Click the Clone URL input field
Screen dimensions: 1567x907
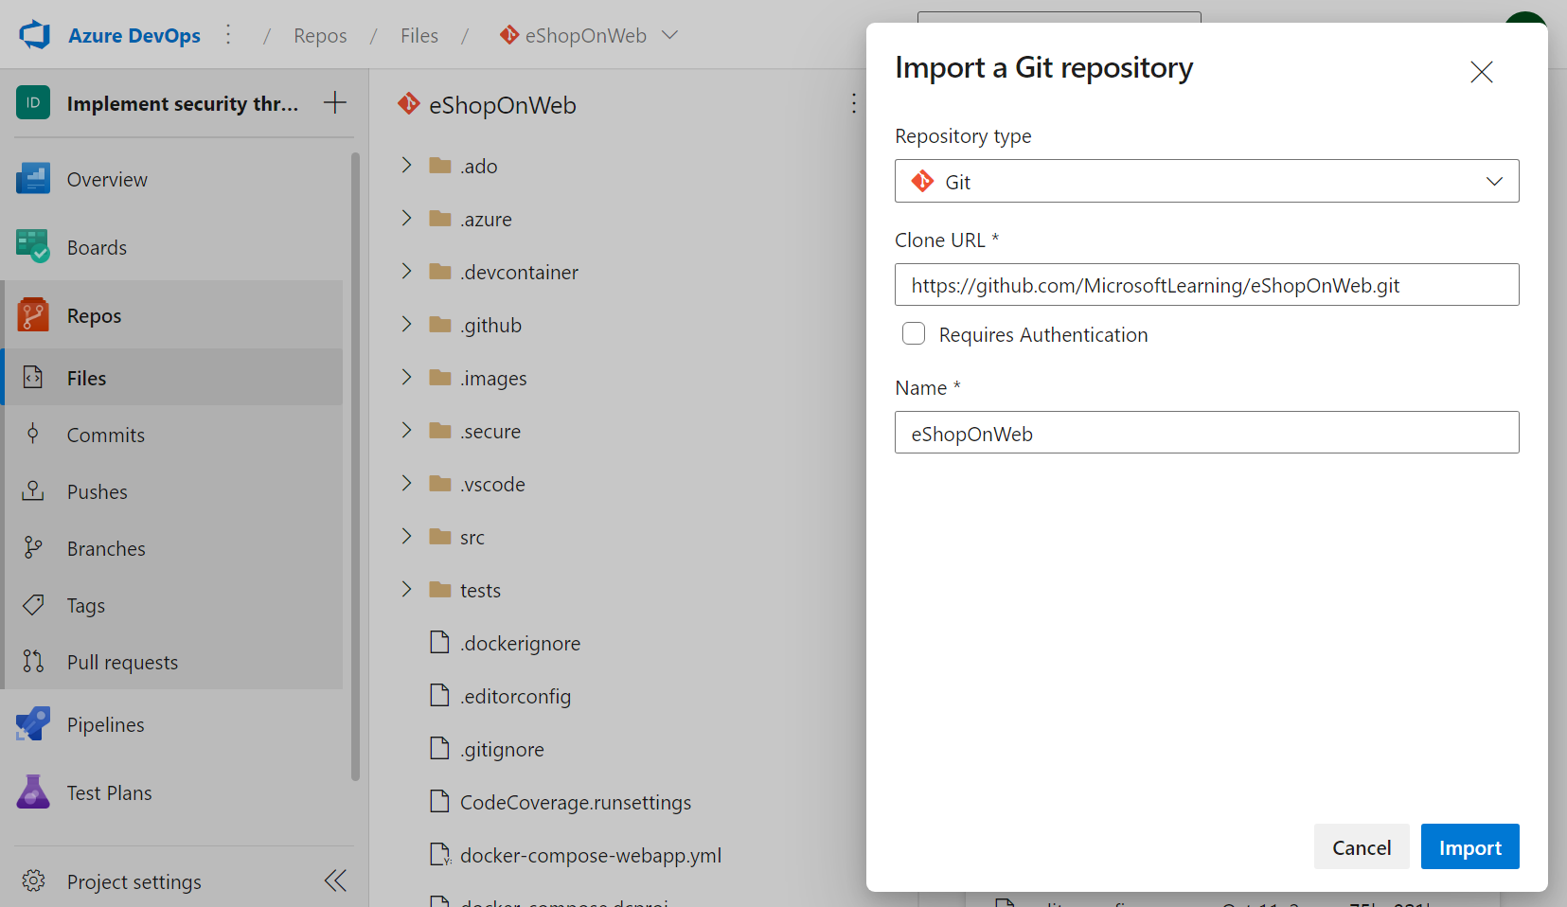tap(1207, 285)
